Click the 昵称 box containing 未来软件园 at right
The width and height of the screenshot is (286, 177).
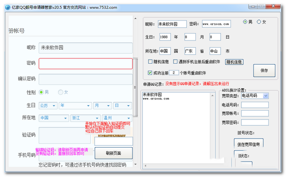172,24
